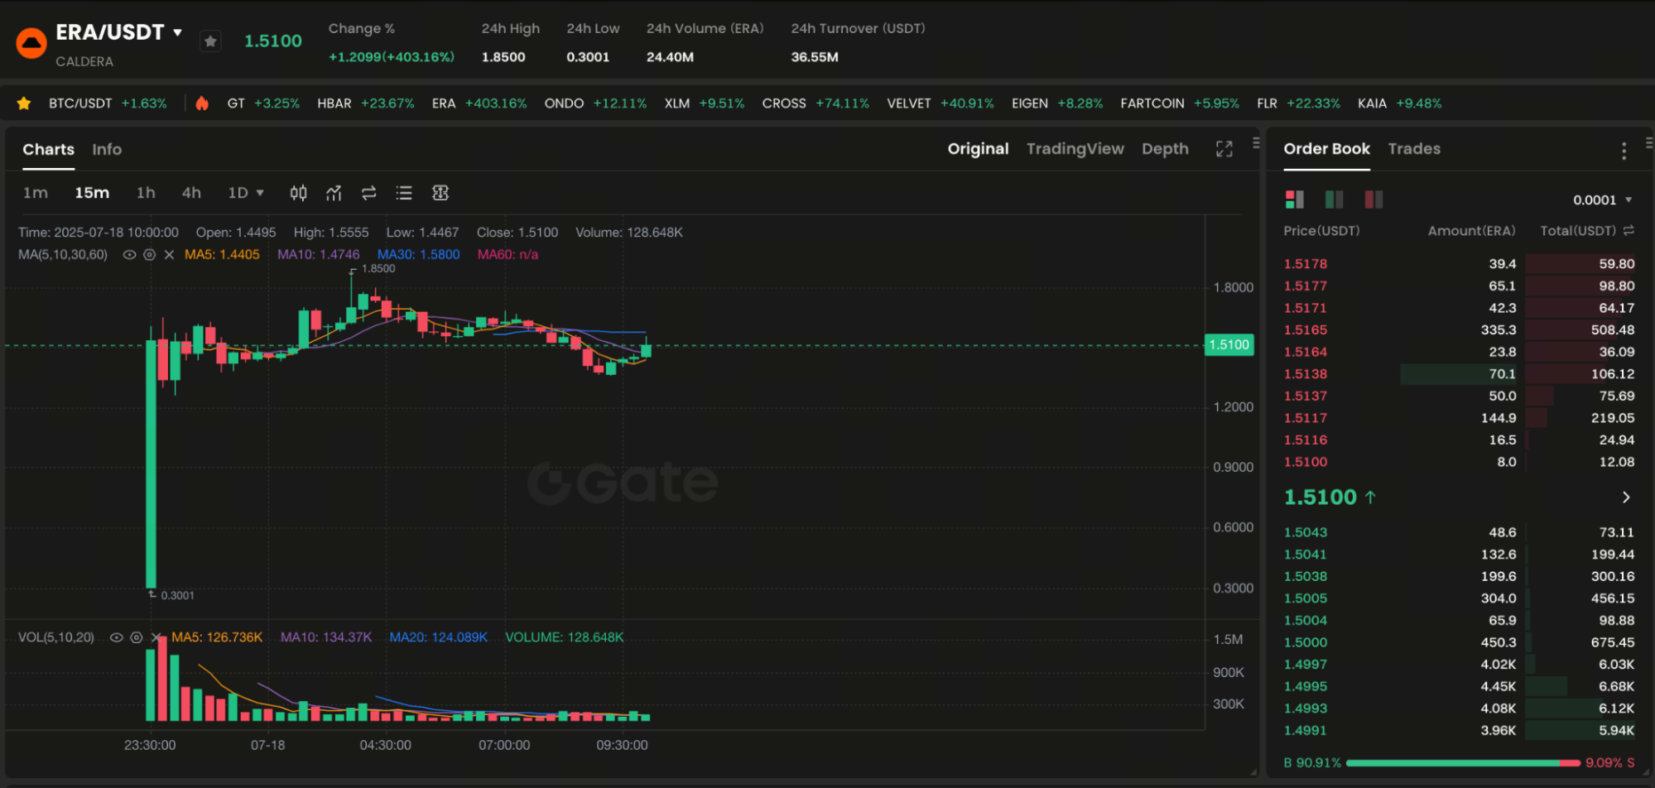
Task: Open chart panel menu handle icon
Action: tap(1256, 142)
